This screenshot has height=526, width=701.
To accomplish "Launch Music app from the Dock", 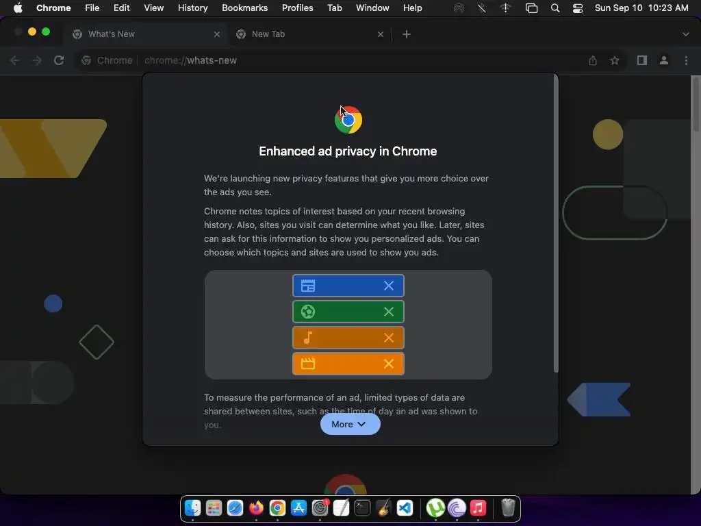I will pyautogui.click(x=478, y=508).
